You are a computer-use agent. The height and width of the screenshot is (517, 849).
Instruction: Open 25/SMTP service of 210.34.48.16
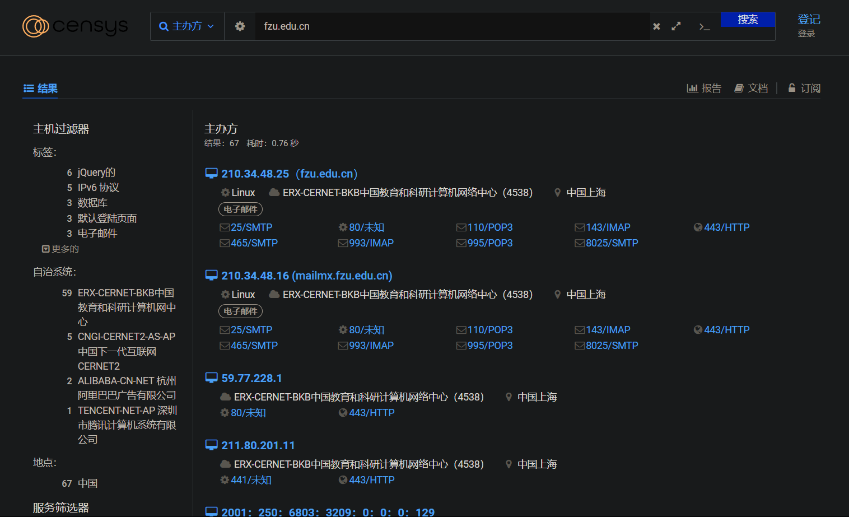[246, 330]
